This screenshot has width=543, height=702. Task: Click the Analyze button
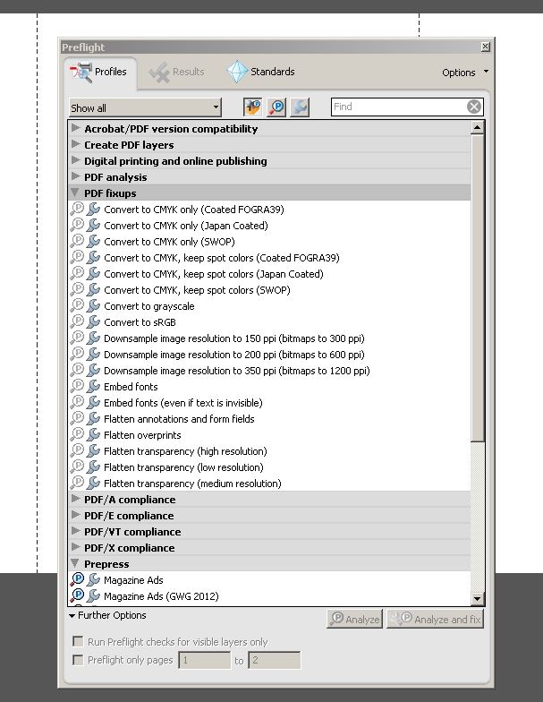point(354,620)
